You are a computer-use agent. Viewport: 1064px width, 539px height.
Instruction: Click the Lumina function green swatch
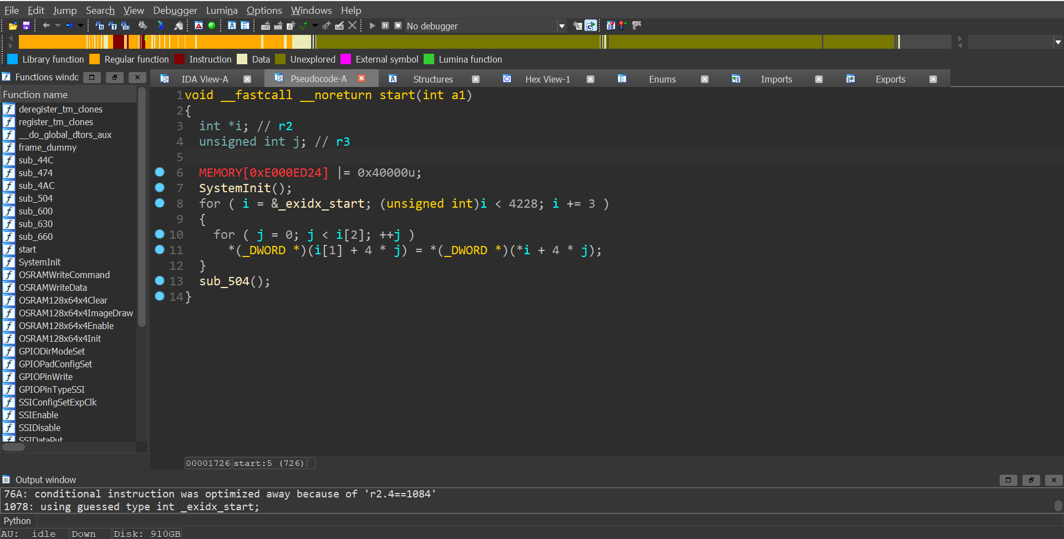tap(429, 59)
